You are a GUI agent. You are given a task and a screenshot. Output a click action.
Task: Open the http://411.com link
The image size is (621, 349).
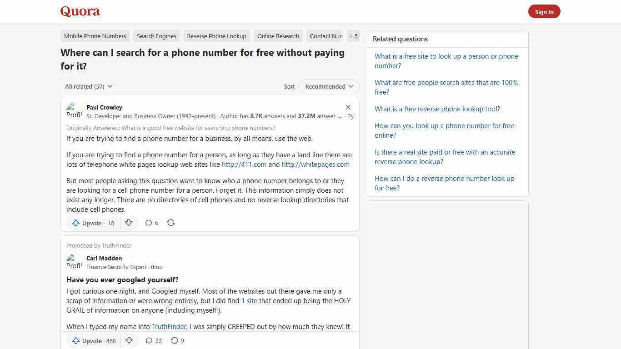(244, 164)
